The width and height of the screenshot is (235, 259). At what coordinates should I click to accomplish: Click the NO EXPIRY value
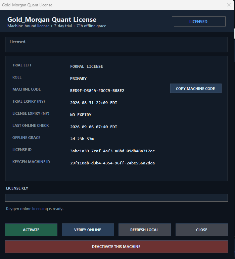coord(81,115)
